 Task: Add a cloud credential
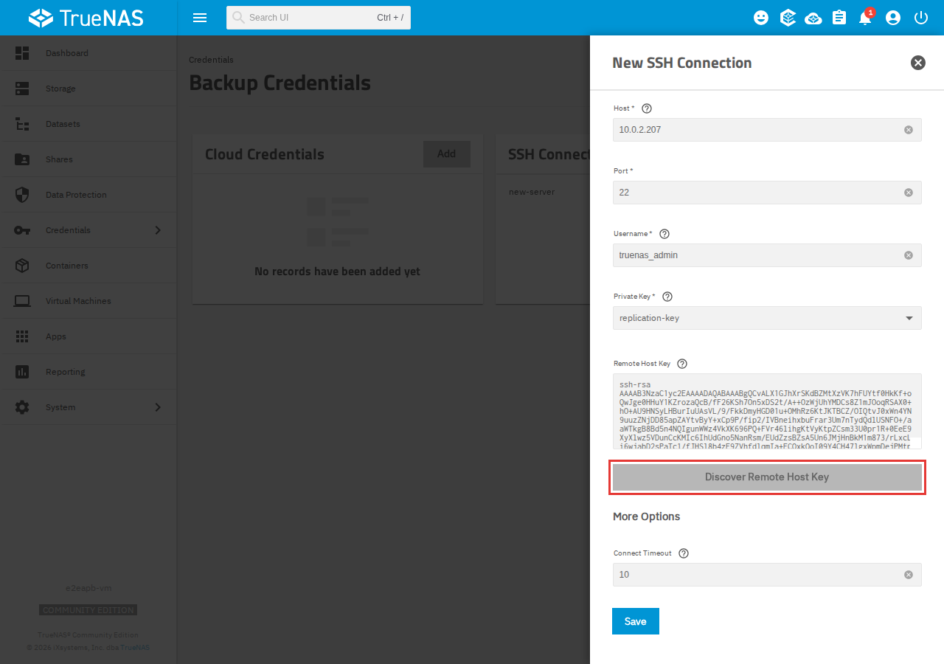click(446, 154)
